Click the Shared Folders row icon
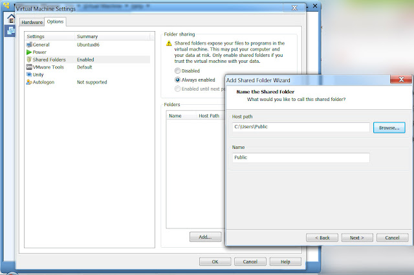 (x=29, y=60)
